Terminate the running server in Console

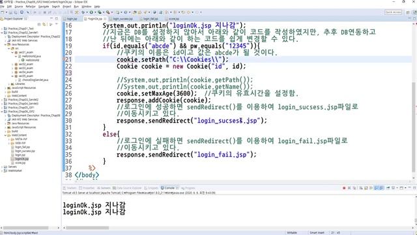click(x=344, y=188)
